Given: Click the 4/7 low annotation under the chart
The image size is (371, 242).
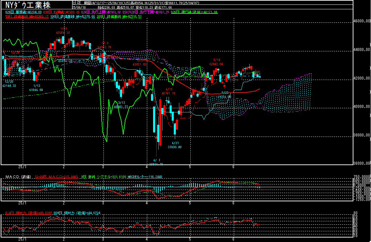Looking at the screenshot, I should pos(156,162).
